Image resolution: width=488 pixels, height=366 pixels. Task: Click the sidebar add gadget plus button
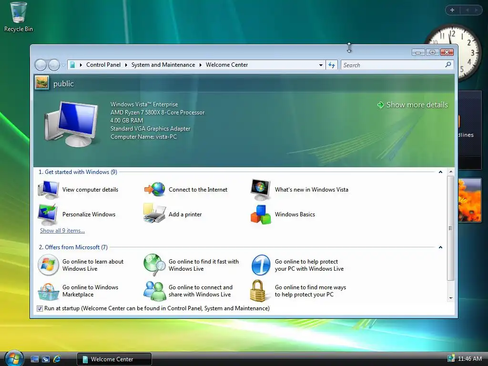pos(452,10)
